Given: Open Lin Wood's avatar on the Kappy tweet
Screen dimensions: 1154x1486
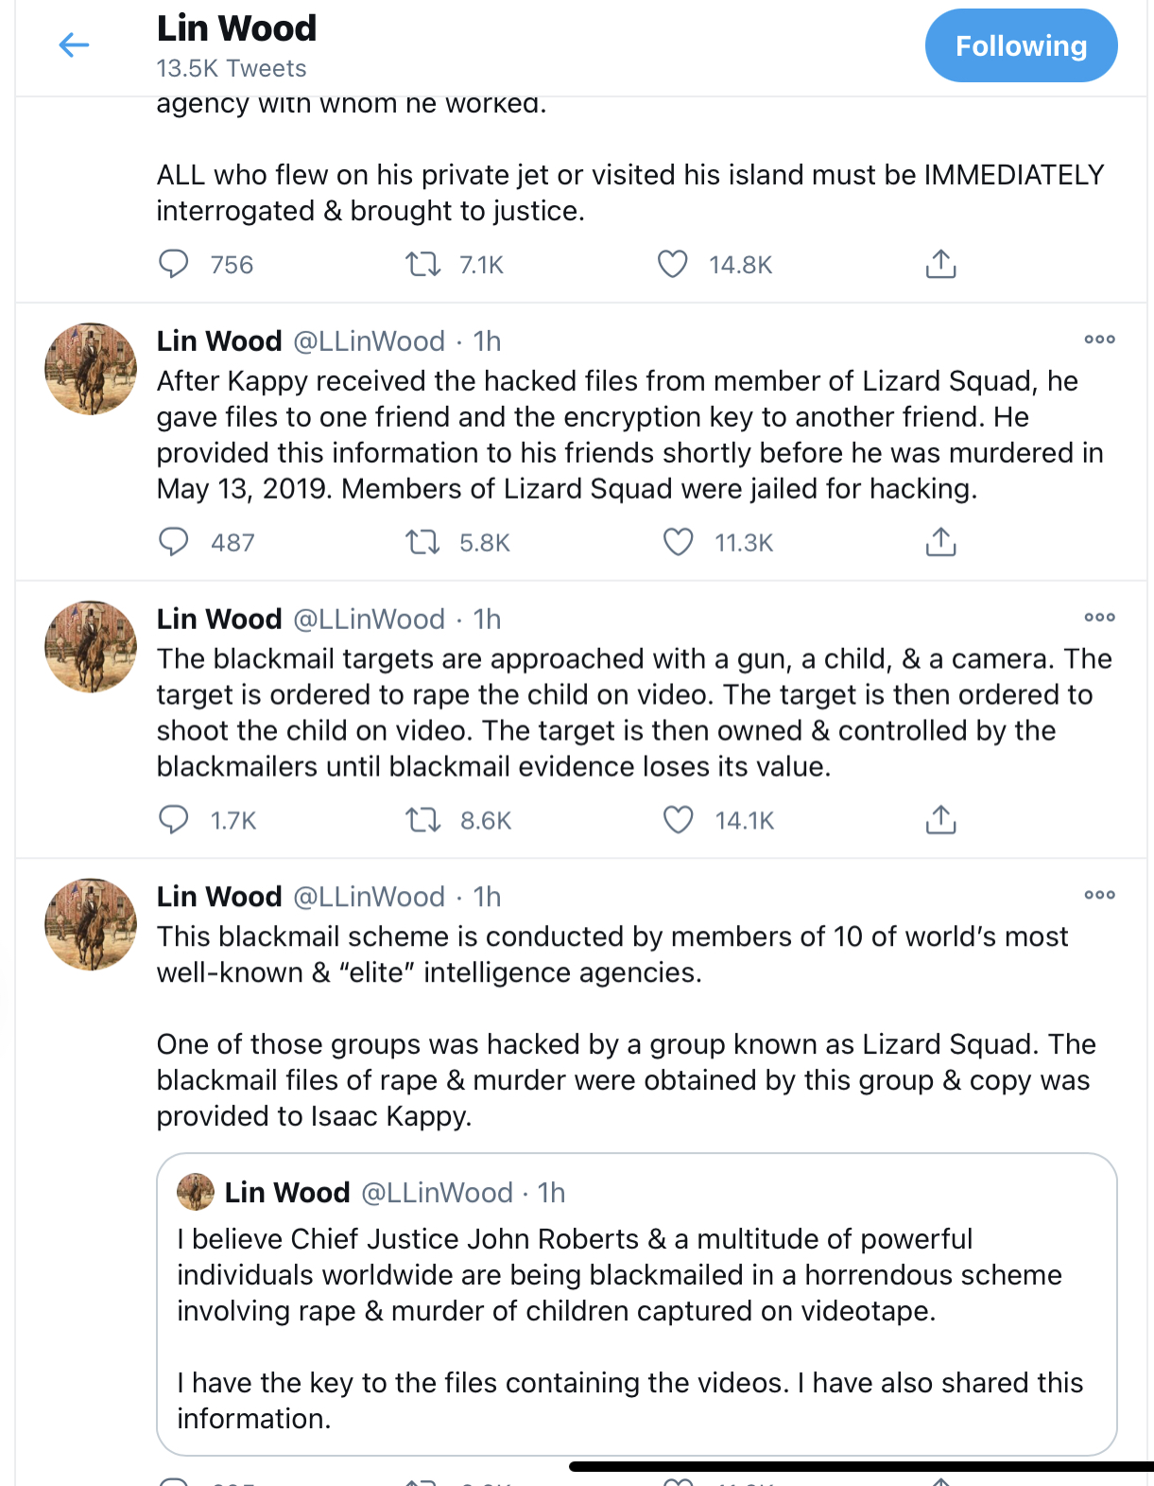Looking at the screenshot, I should 91,369.
